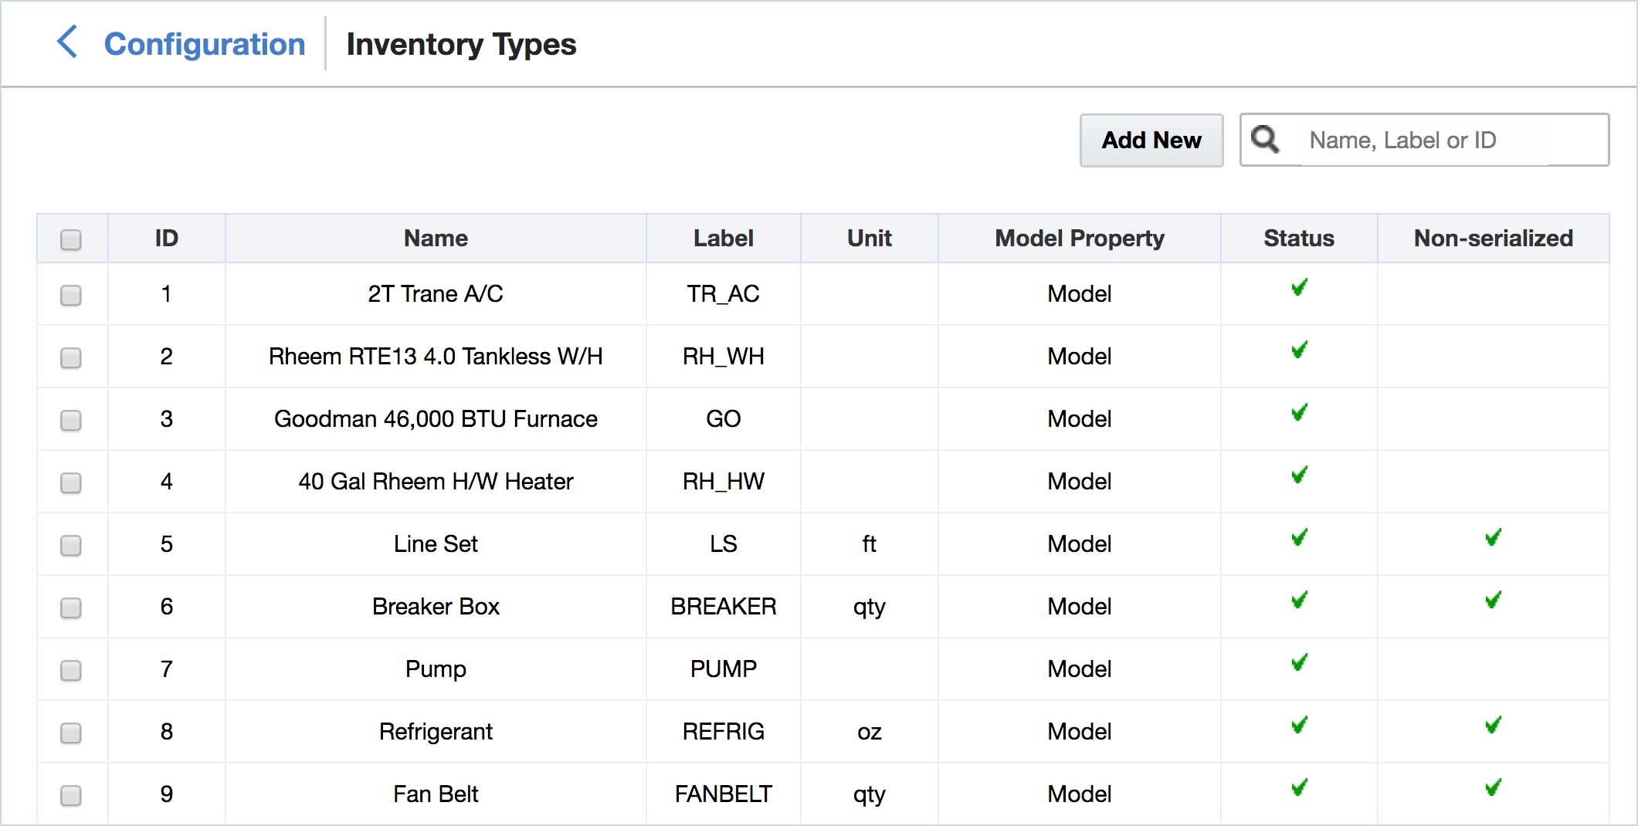1638x826 pixels.
Task: Click the Unit column header to sort
Action: [868, 238]
